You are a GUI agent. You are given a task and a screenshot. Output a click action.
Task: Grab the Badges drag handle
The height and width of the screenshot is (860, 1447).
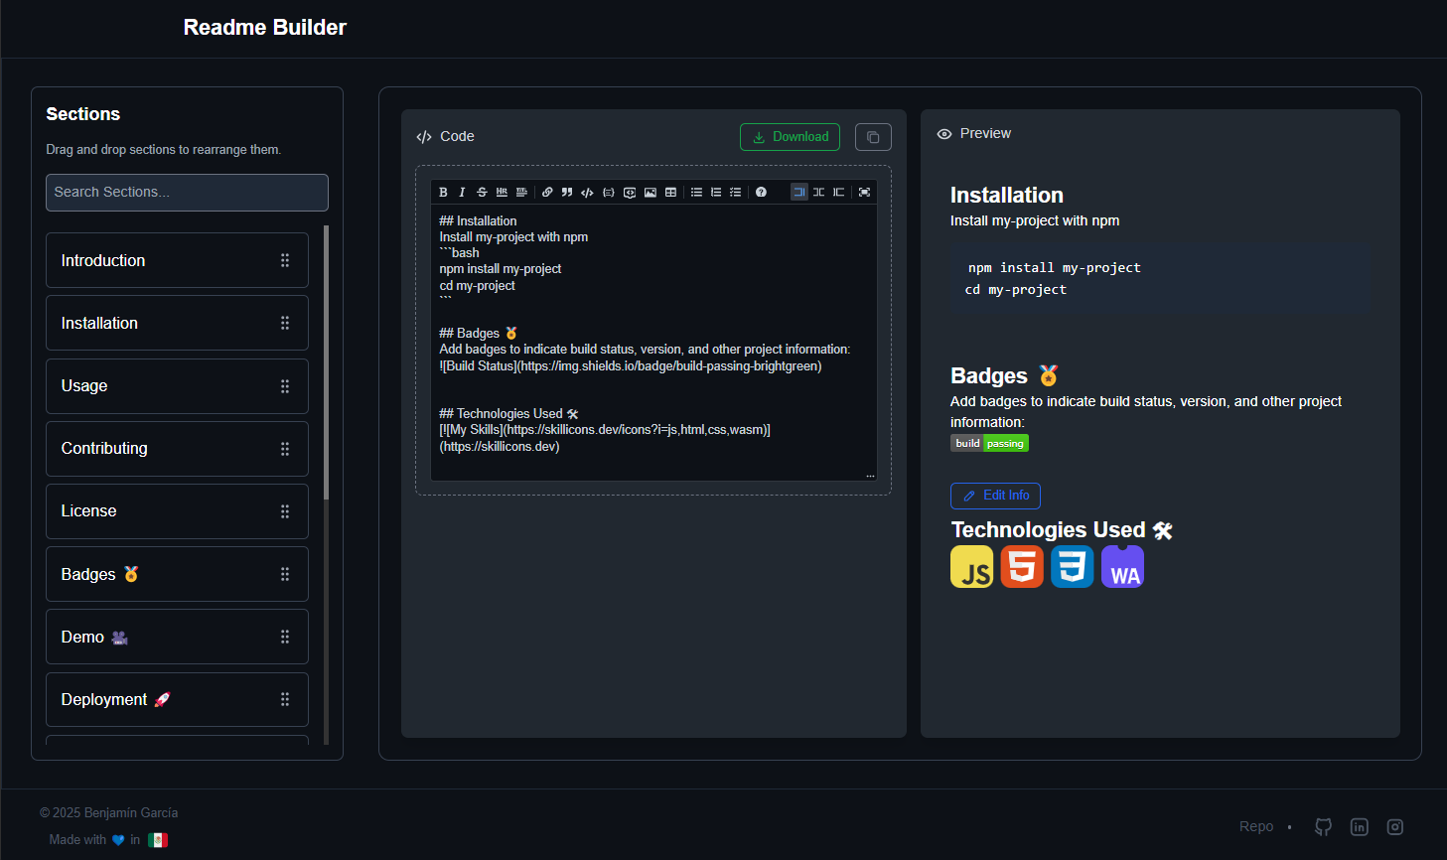point(285,574)
